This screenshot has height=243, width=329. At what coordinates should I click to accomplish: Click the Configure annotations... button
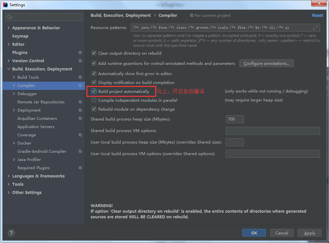click(266, 64)
